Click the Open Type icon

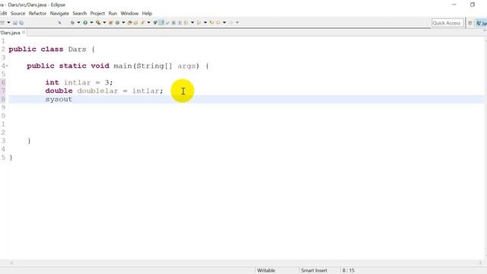[129, 22]
